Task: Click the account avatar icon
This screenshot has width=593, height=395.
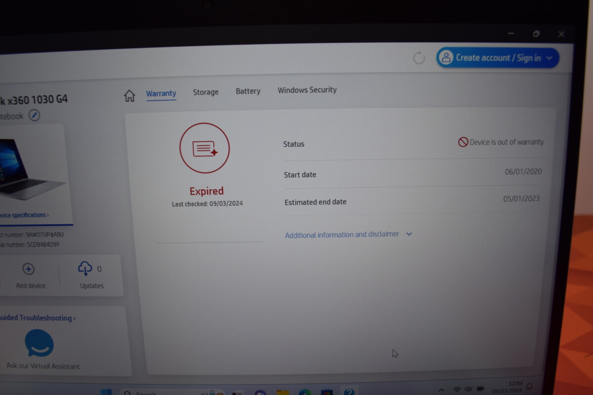Action: click(x=446, y=58)
